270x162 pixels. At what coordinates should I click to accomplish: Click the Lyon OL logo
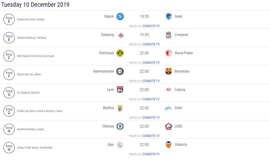(120, 90)
